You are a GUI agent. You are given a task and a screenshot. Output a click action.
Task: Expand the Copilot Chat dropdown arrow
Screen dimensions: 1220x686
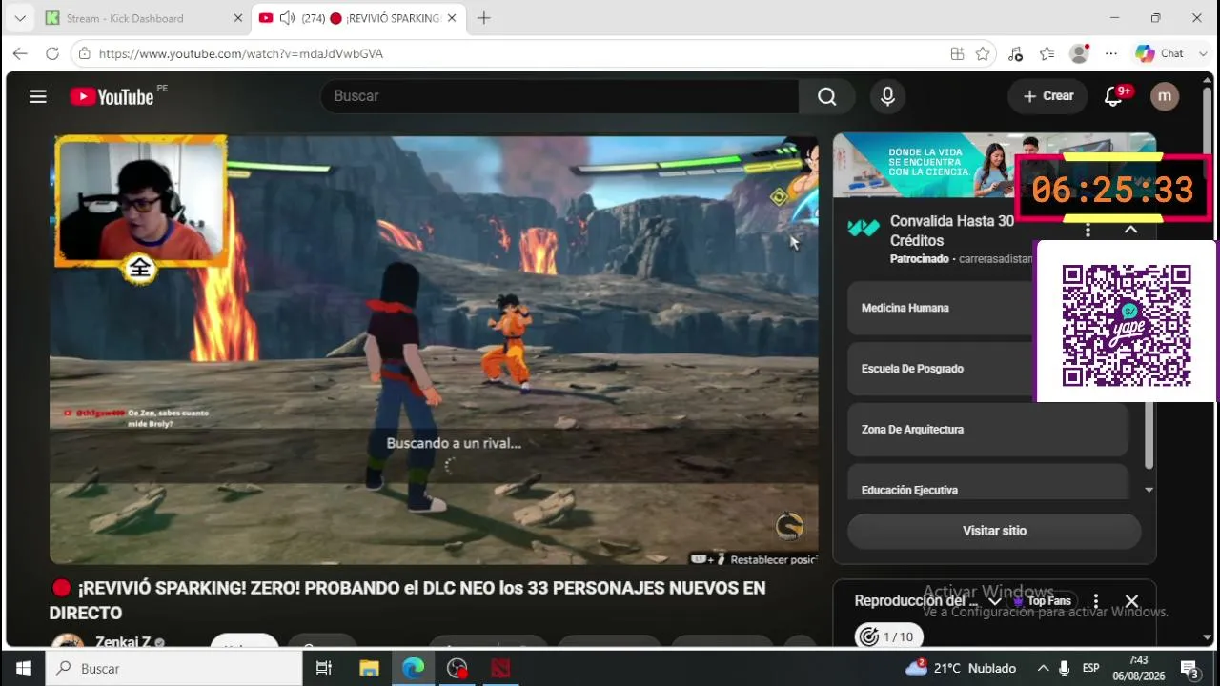click(1203, 54)
